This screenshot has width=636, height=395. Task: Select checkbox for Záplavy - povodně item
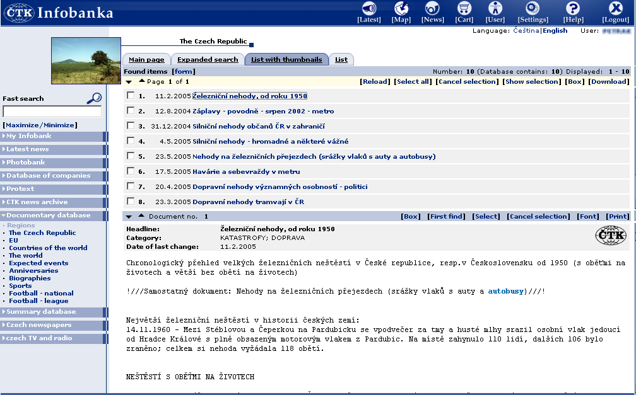[131, 111]
